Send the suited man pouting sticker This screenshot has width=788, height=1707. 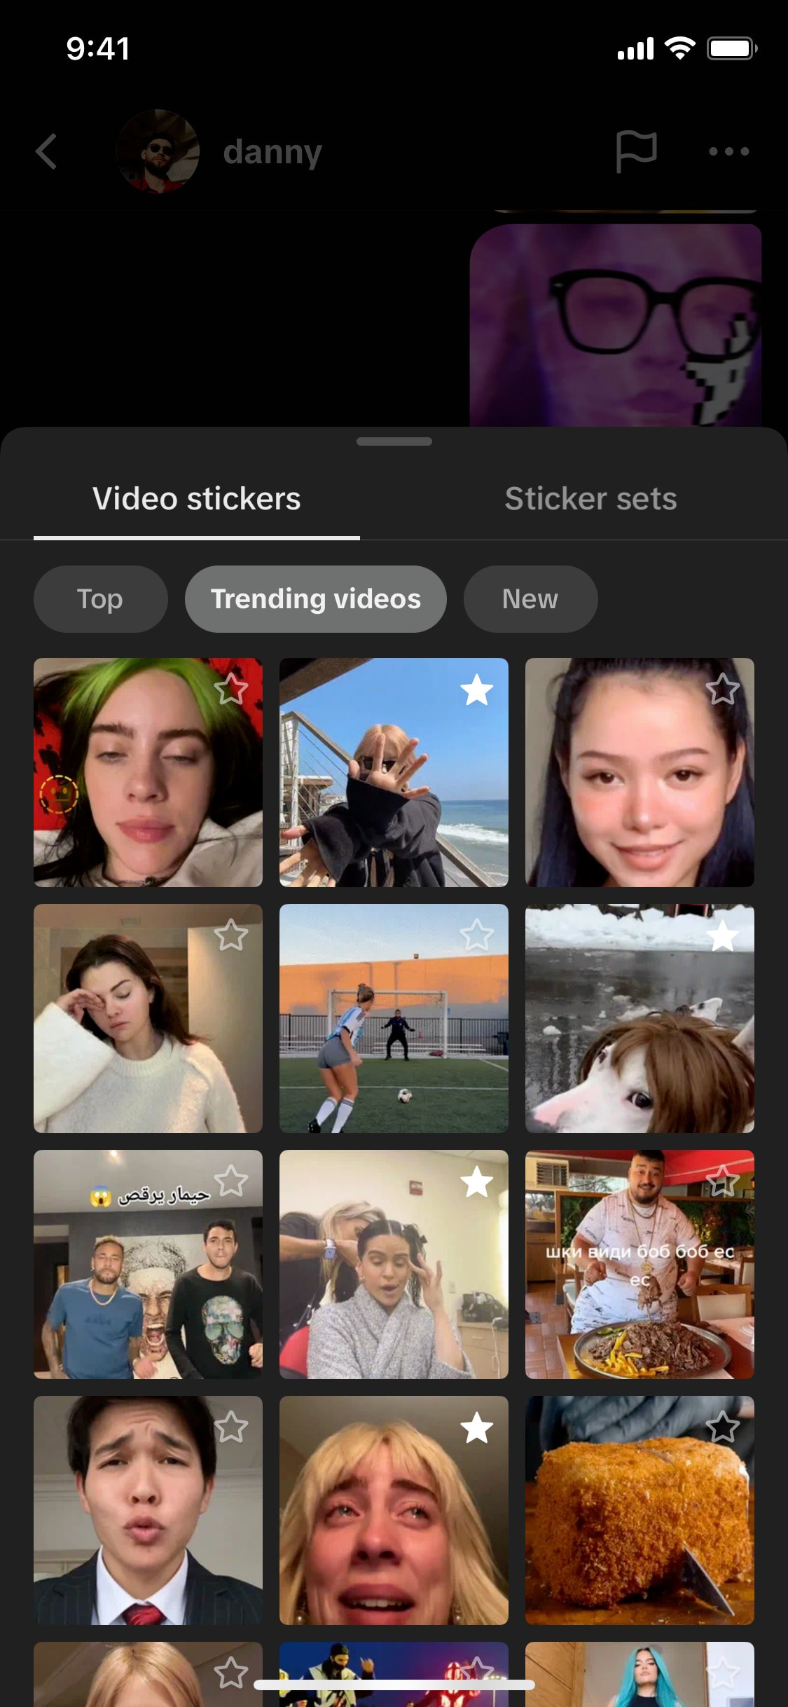(148, 1510)
